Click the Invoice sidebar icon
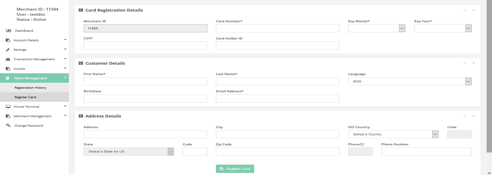492x175 pixels. click(x=8, y=69)
